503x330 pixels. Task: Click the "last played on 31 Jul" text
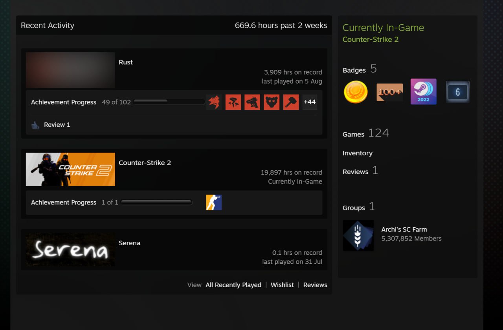(x=292, y=262)
